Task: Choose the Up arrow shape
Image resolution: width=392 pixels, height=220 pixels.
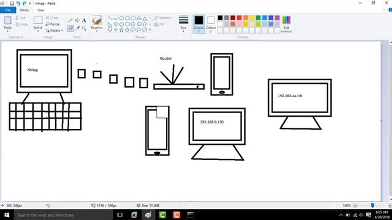Action: [x=145, y=24]
